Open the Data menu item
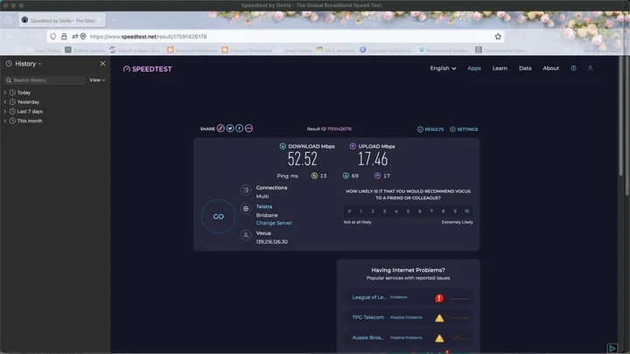Screen dimensions: 630x354 (525, 68)
